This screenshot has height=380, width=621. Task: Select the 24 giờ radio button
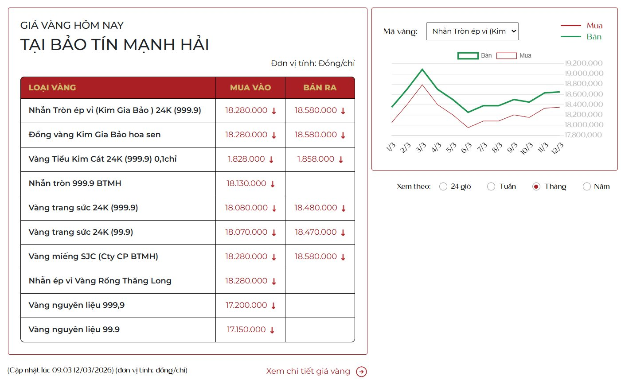coord(443,186)
